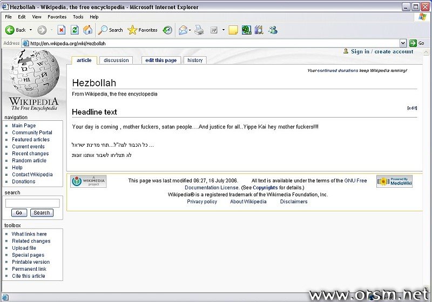Refresh the page with the green arrows icon

click(75, 30)
